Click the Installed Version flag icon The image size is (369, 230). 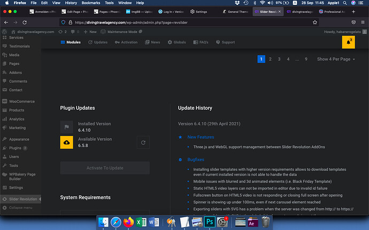[67, 127]
